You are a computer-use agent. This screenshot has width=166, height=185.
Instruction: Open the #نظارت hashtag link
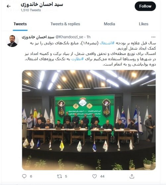coord(78,59)
